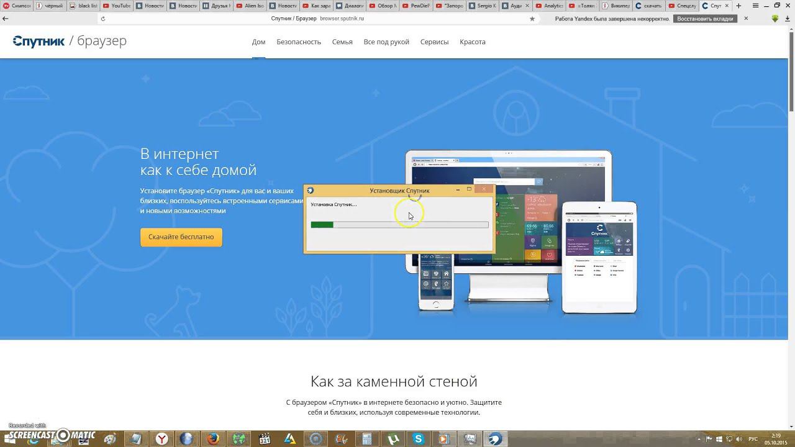
Task: Switch to the скачать tab
Action: 650,6
